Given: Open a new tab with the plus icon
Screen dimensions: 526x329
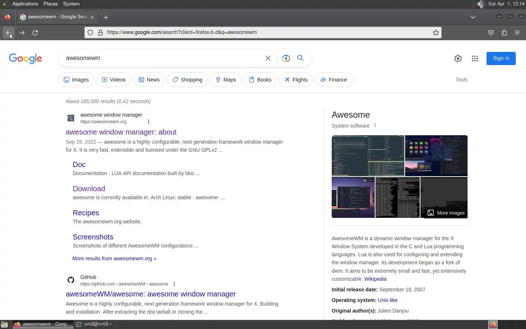Looking at the screenshot, I should click(x=106, y=17).
